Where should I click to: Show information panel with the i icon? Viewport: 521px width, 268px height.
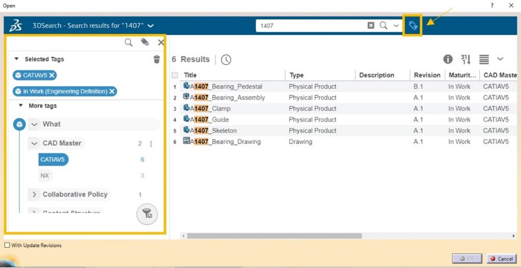[448, 60]
